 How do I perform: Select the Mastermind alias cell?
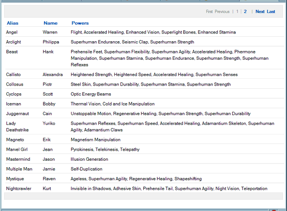(x=18, y=159)
